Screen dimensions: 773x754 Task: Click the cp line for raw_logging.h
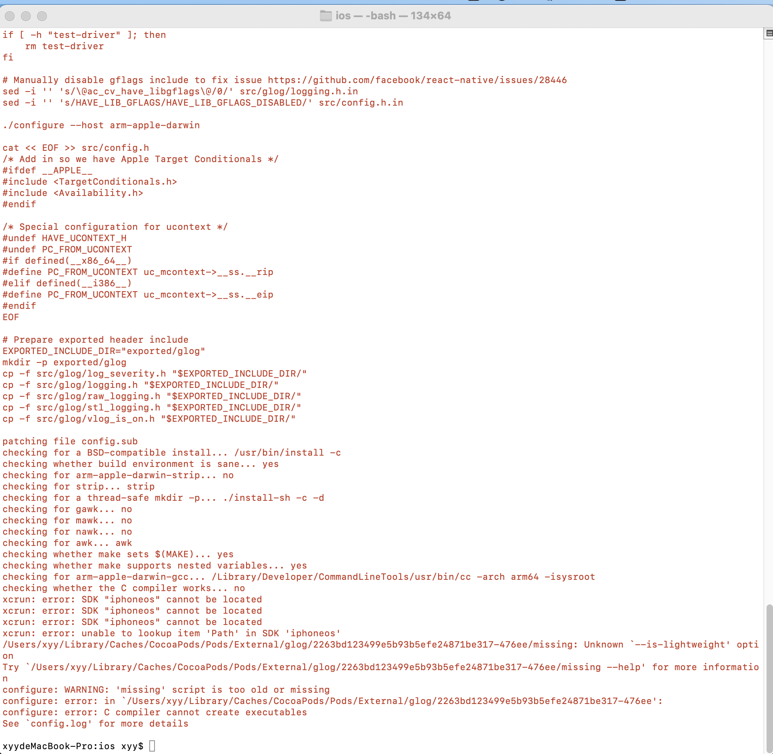click(152, 396)
